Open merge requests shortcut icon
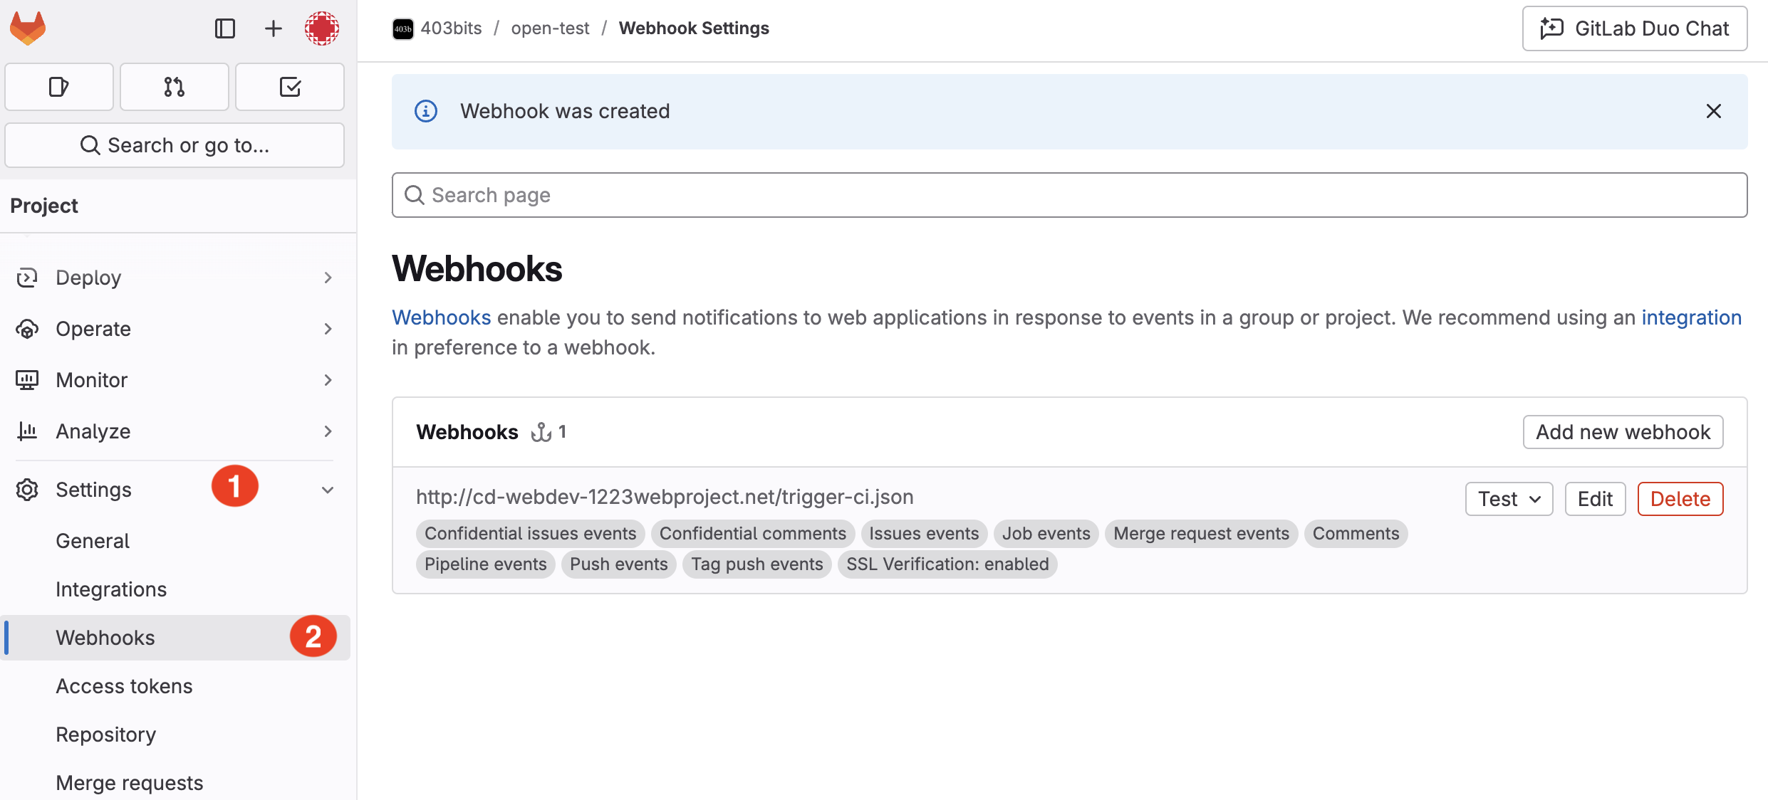Screen dimensions: 1768x800 click(x=175, y=87)
